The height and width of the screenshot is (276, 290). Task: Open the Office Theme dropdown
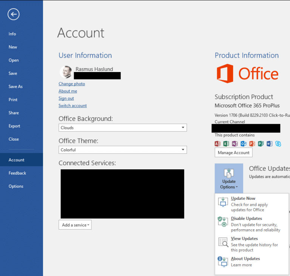pos(123,150)
